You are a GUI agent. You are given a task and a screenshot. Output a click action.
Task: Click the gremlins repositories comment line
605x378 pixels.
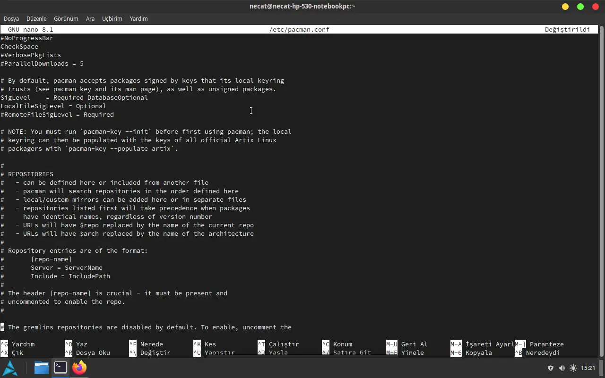click(x=146, y=327)
